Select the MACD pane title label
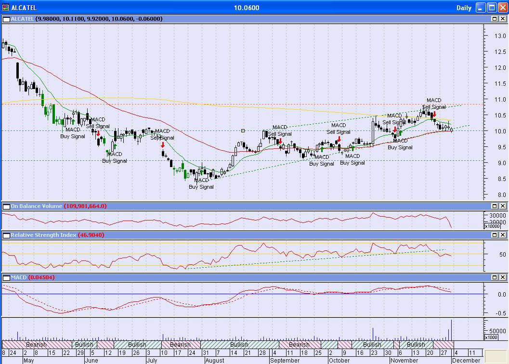Viewport: 509px width, 364px height. point(18,277)
